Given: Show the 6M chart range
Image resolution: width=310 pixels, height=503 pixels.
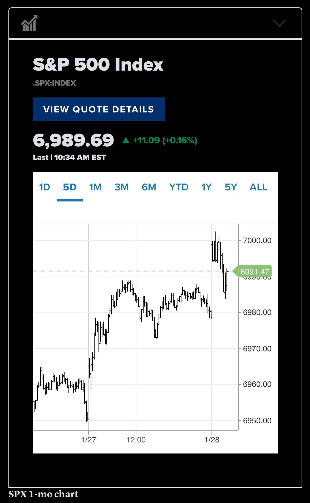Looking at the screenshot, I should [149, 187].
